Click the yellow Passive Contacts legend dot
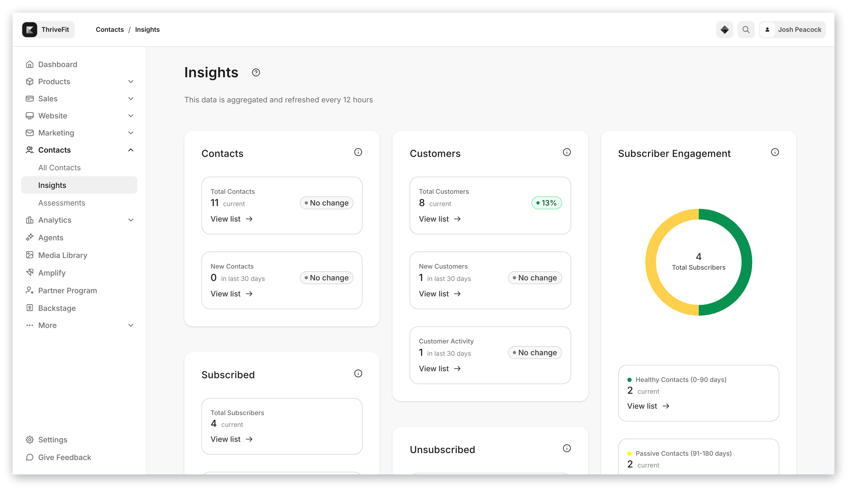This screenshot has height=487, width=847. tap(629, 454)
